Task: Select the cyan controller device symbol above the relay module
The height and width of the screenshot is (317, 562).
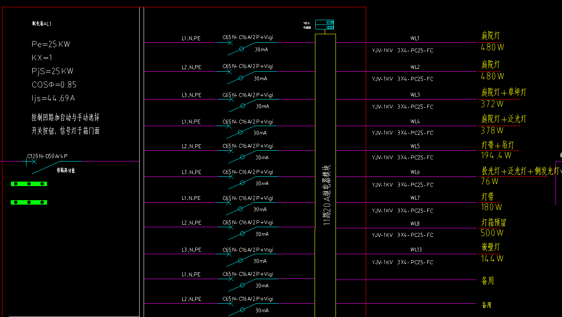Action: click(325, 25)
